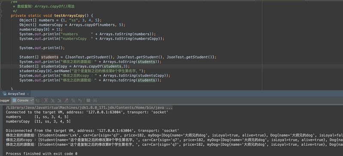This screenshot has width=343, height=156.
Task: Toggle fold at method closing brace
Action: pyautogui.click(x=1, y=89)
